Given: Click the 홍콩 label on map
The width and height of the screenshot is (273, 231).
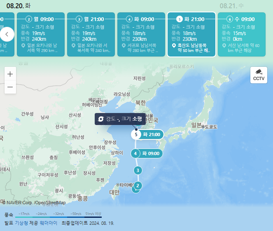Looking at the screenshot, I should 82,198.
